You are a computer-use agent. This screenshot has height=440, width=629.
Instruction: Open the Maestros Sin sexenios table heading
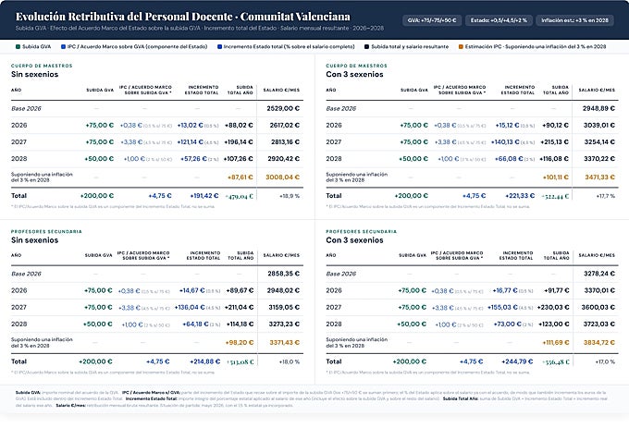pyautogui.click(x=35, y=74)
